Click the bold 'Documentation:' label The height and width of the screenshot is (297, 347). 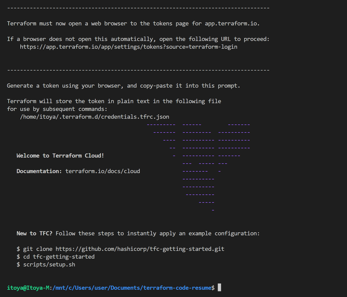click(39, 171)
